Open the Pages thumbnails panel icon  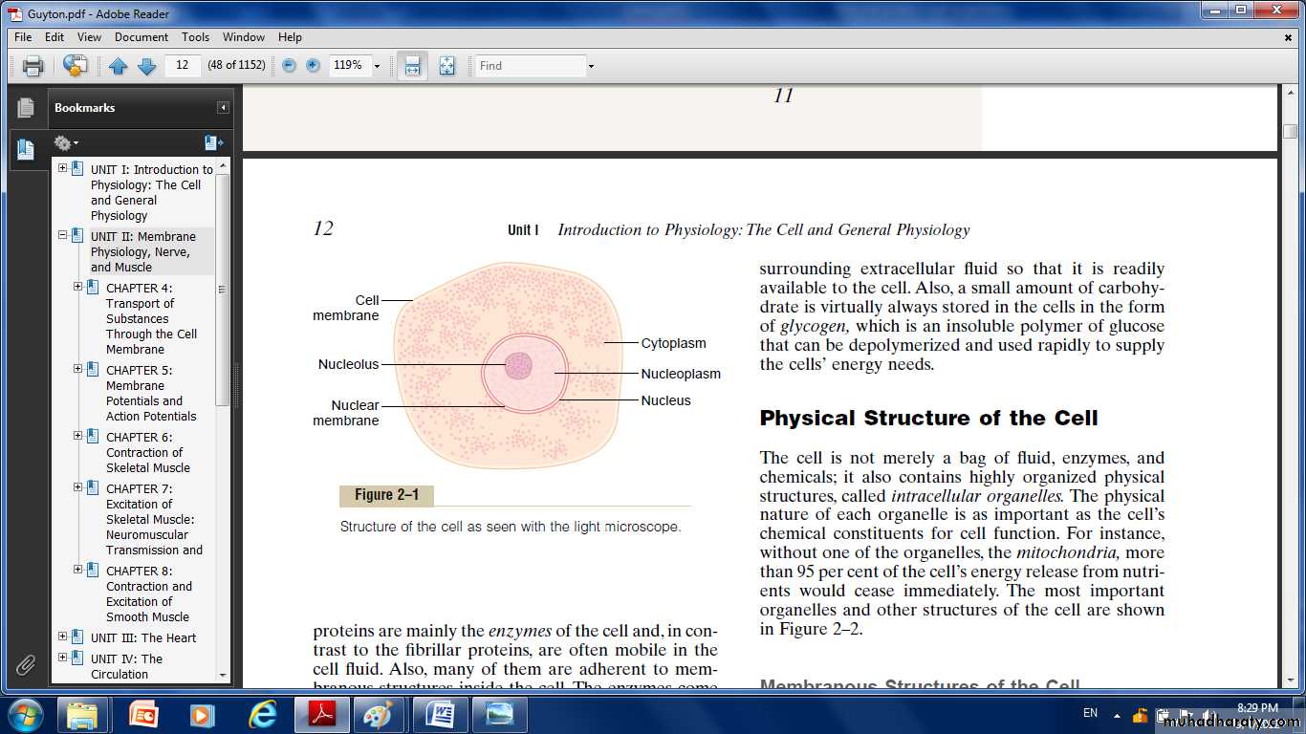[26, 108]
